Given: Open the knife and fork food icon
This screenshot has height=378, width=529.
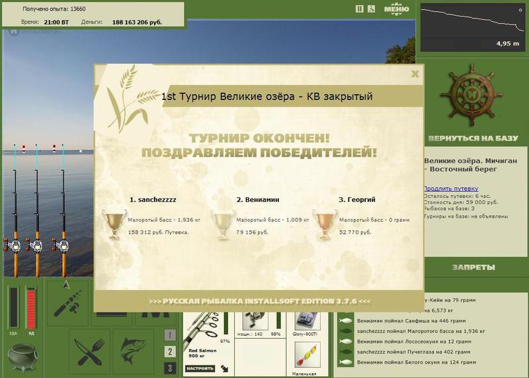Looking at the screenshot, I should pos(89,352).
